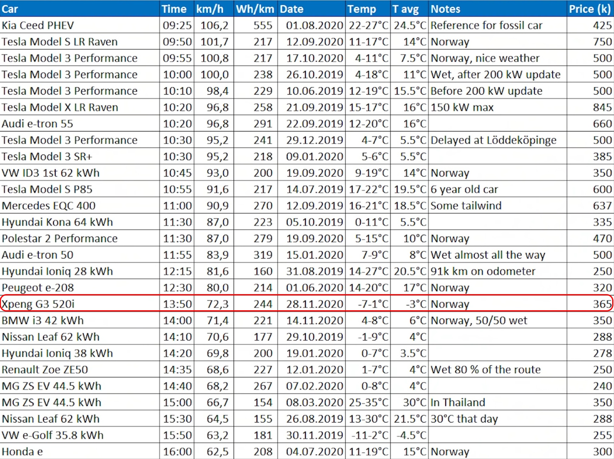614x459 pixels.
Task: Click the -4.5°C T avg cell
Action: click(410, 435)
